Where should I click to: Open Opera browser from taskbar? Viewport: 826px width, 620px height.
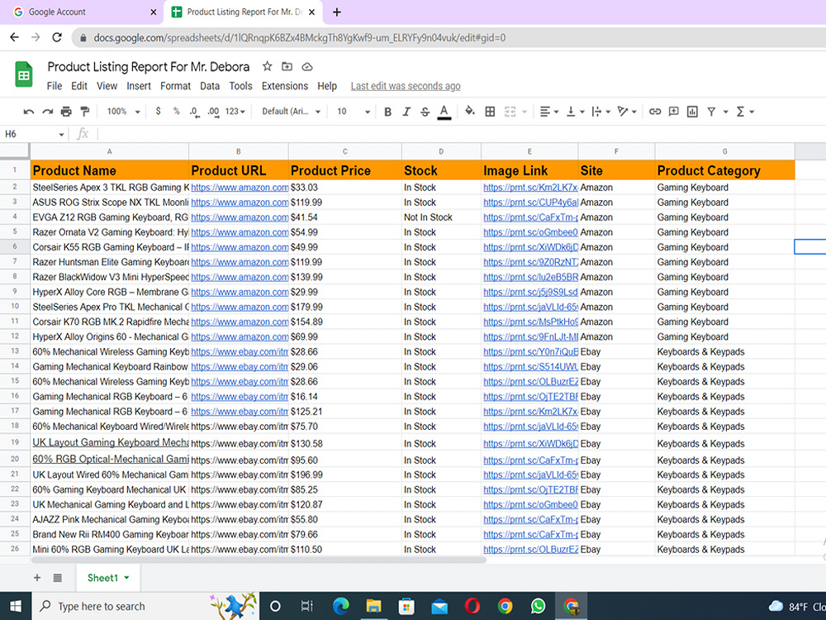click(472, 606)
